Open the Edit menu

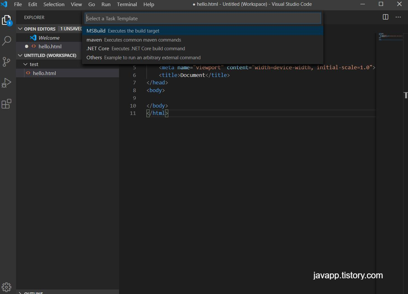(32, 4)
